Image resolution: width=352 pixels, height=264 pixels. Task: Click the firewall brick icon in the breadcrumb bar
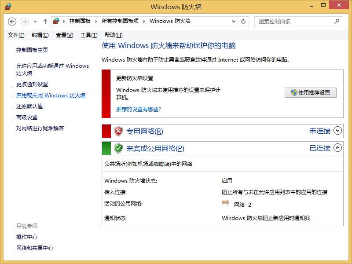pos(56,21)
